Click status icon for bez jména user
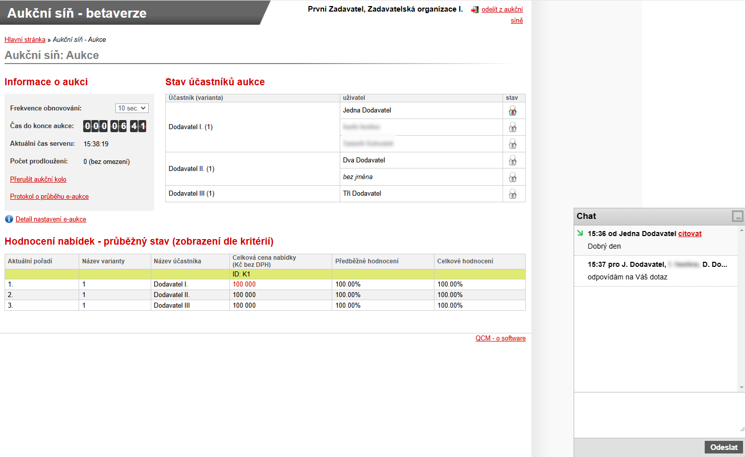 click(x=513, y=177)
